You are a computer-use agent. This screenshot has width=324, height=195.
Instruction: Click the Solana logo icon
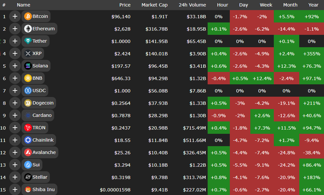tap(28, 66)
